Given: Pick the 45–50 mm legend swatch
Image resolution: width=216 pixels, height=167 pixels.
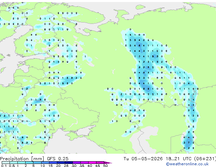Looking at the screenshot, I should pos(100,163).
